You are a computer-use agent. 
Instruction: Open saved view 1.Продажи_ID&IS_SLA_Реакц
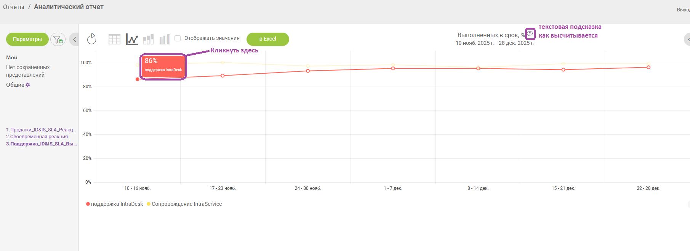click(41, 129)
